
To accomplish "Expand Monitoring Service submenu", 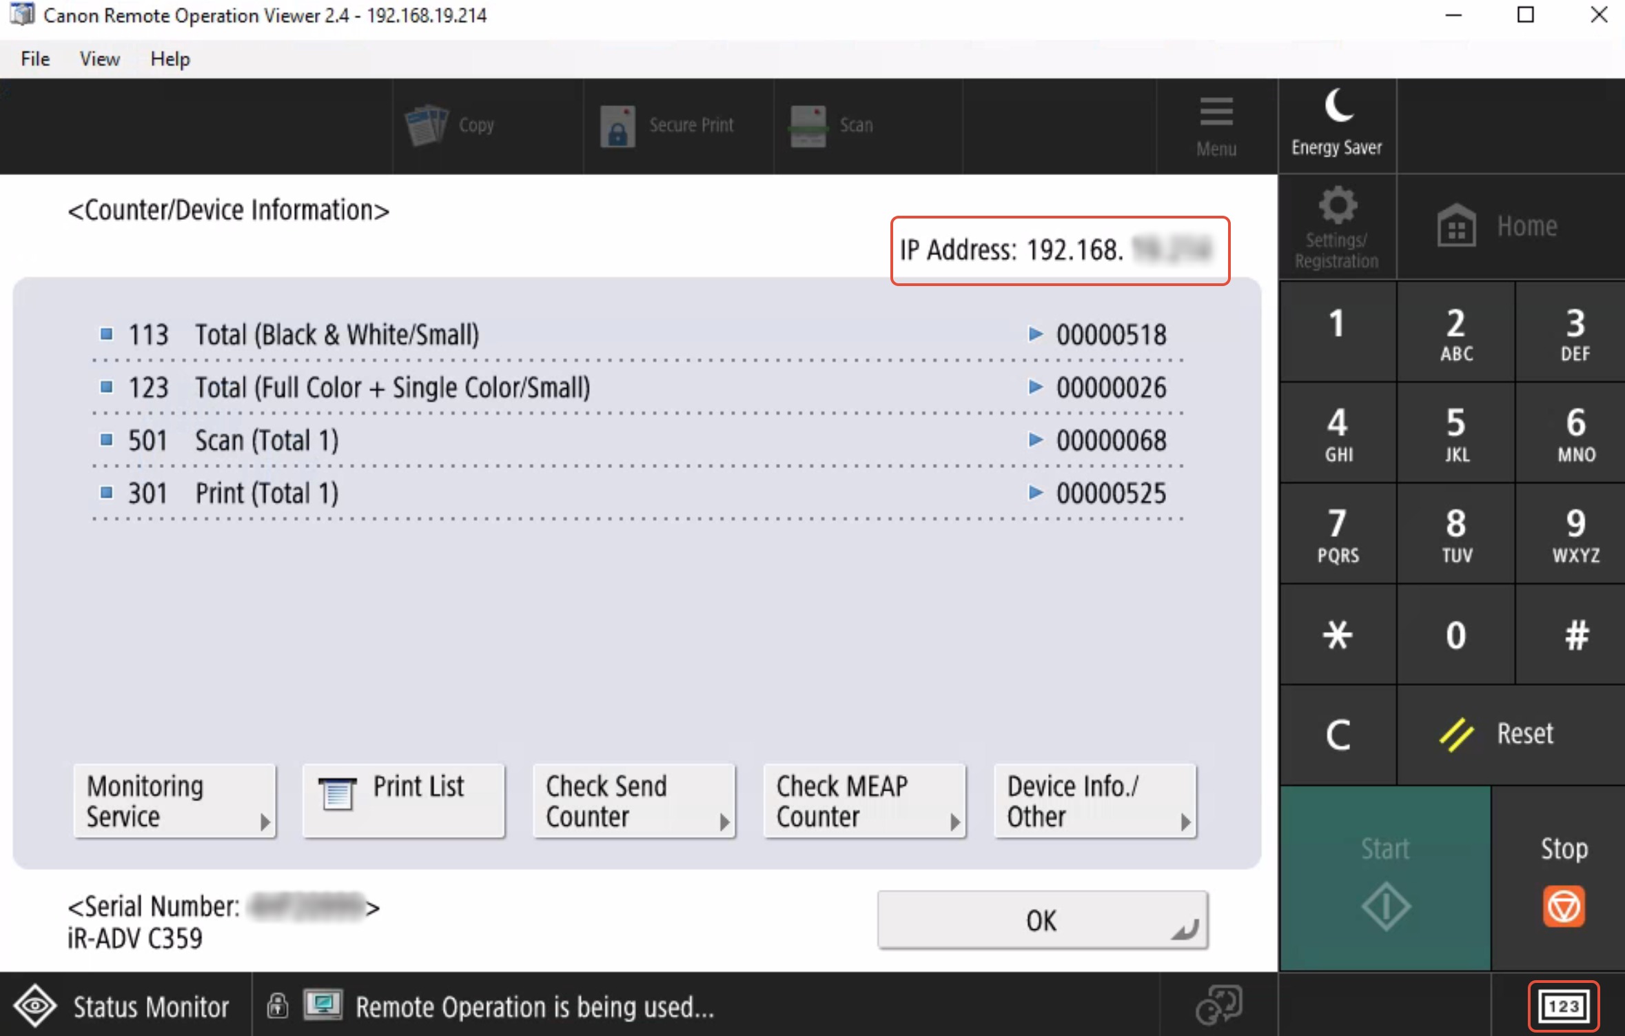I will 175,801.
